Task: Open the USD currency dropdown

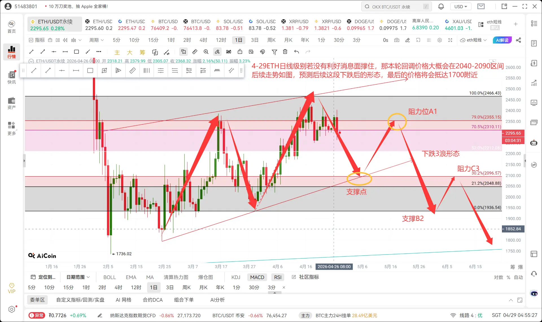Action: pyautogui.click(x=461, y=6)
